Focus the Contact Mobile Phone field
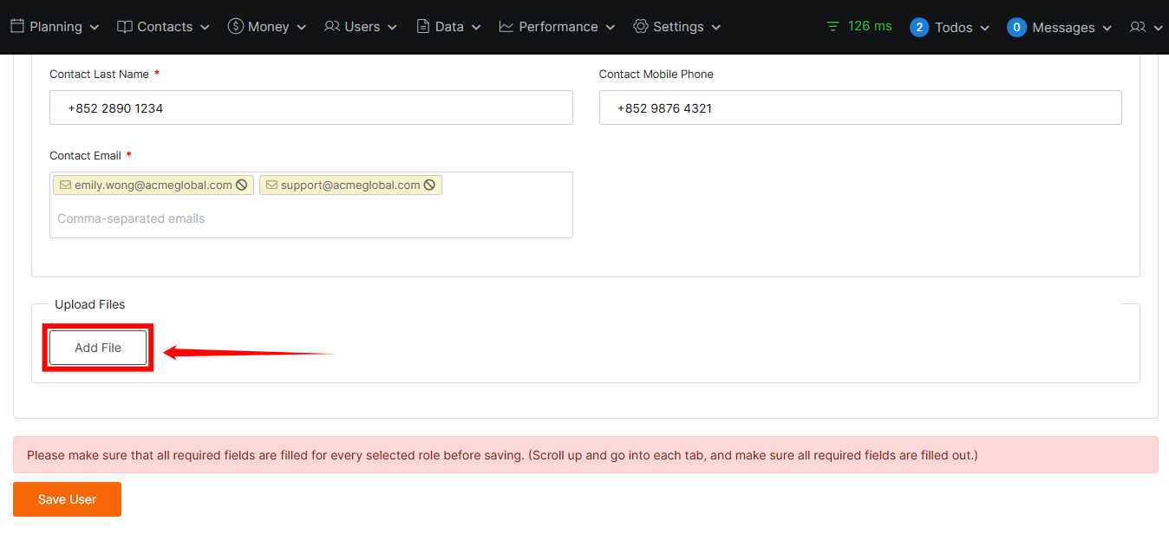Screen dimensions: 1169x547 [x=859, y=108]
